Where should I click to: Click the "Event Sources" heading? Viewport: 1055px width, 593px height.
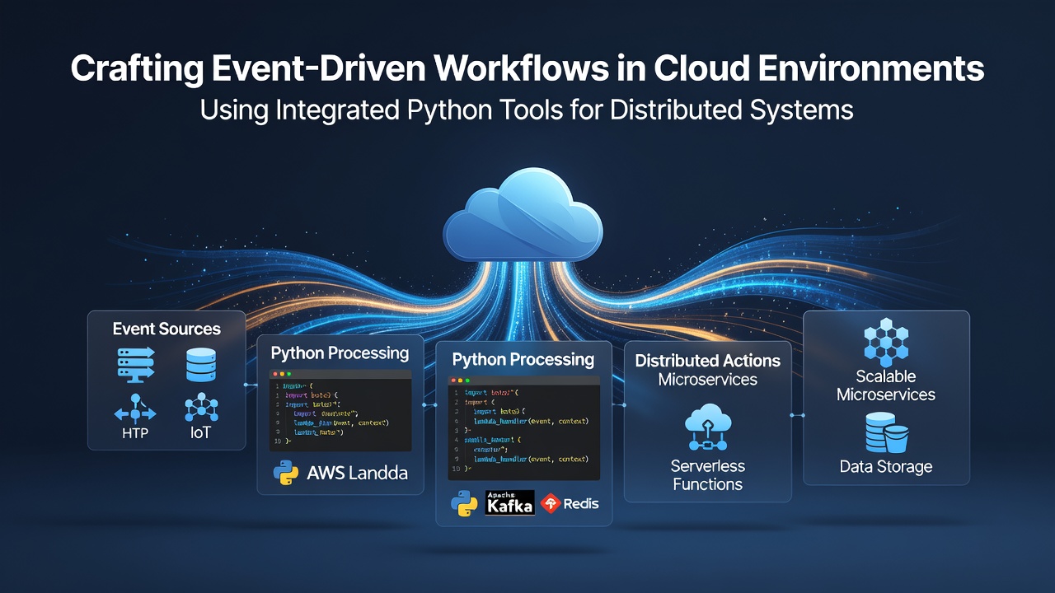click(166, 329)
